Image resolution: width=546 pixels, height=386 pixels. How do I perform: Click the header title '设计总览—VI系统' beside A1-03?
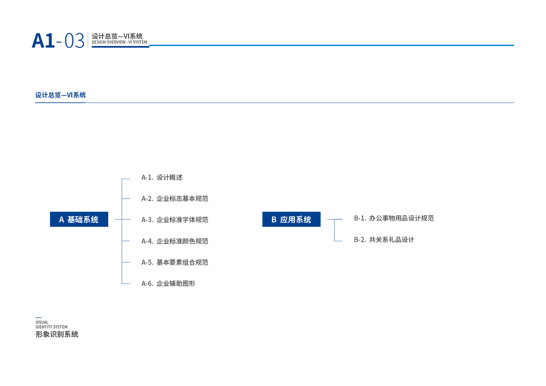(117, 36)
